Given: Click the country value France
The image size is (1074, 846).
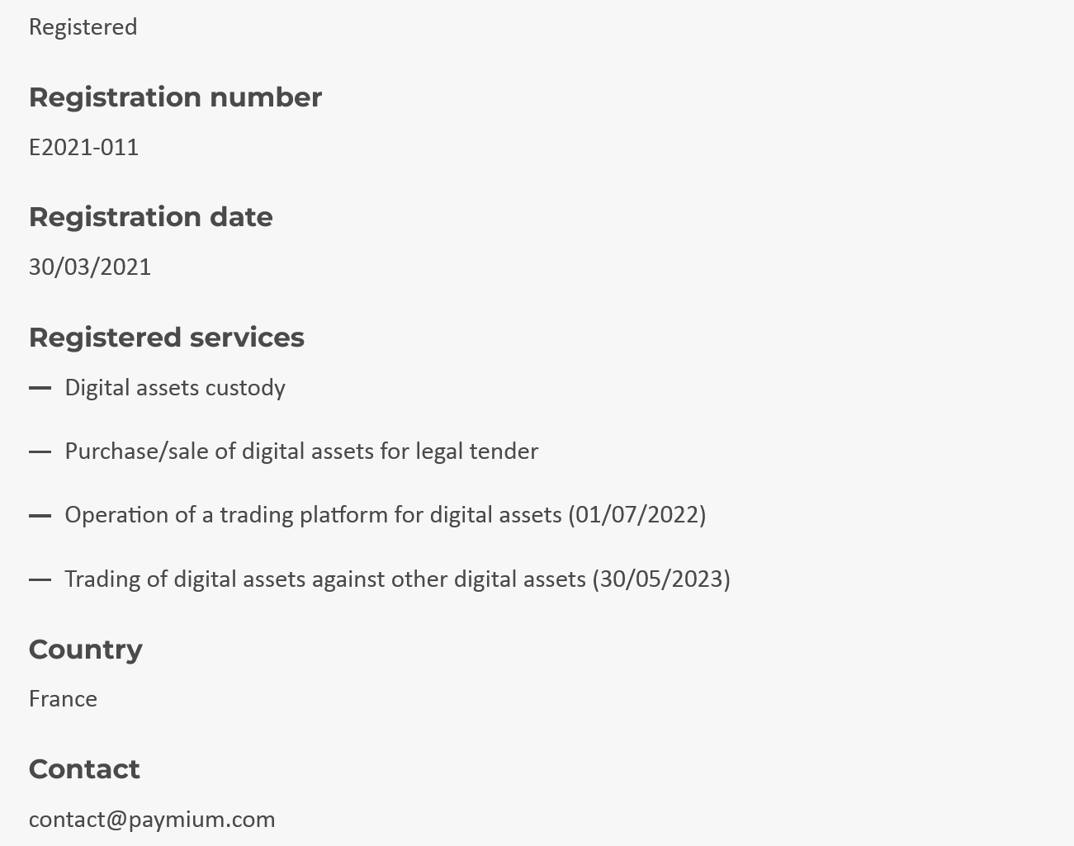Looking at the screenshot, I should [x=63, y=699].
